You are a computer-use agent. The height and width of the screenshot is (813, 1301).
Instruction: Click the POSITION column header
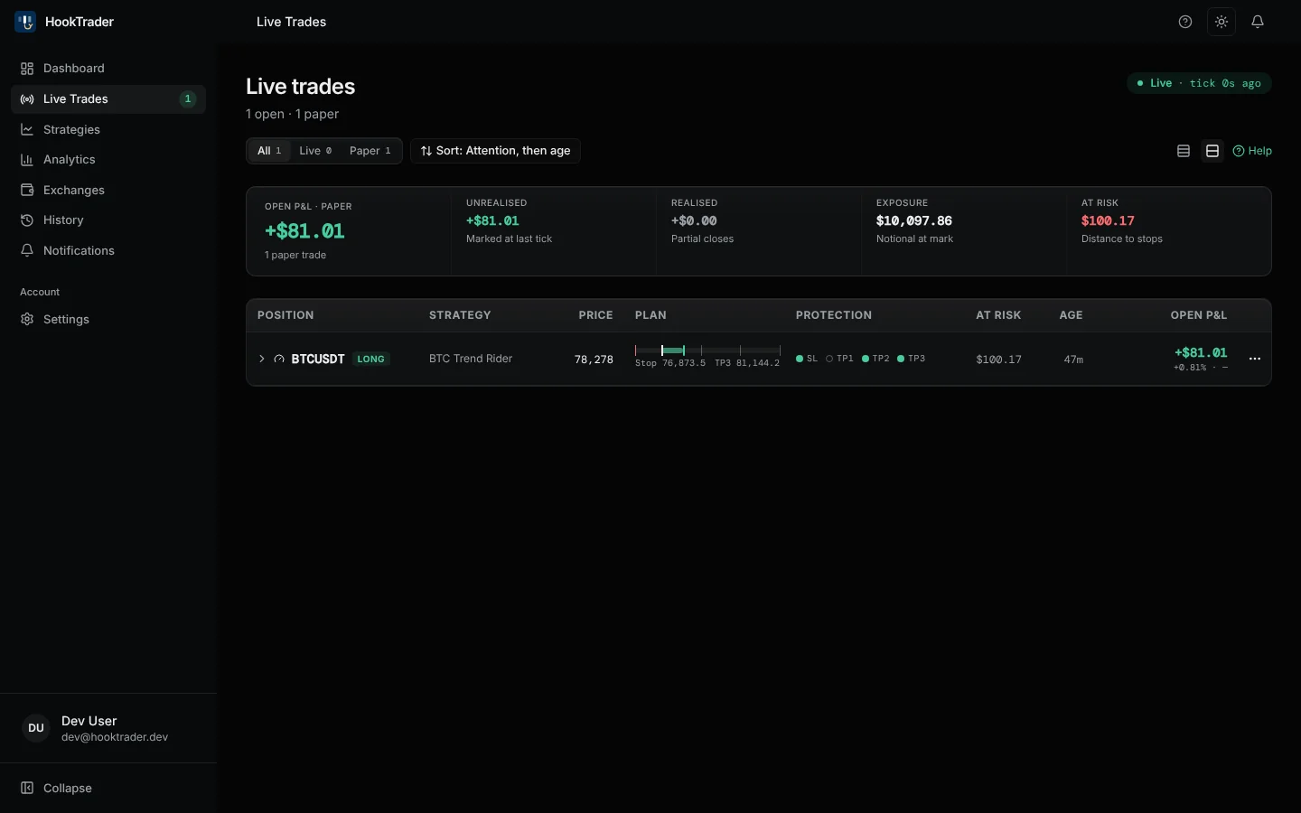pos(285,315)
